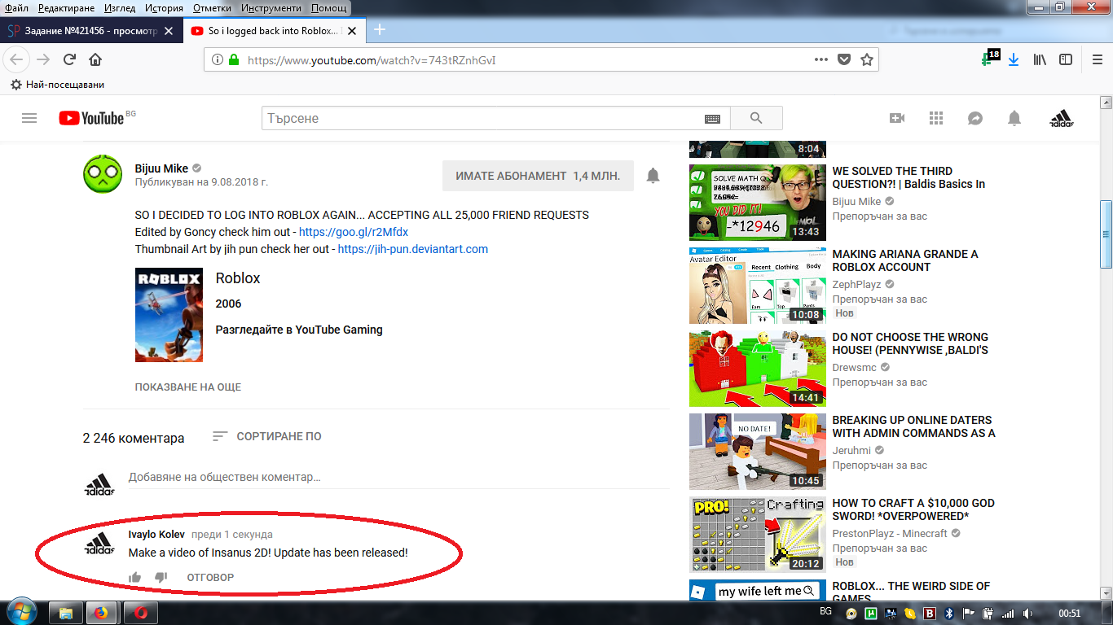Click ОТГОВОР under Ivaylo Kolev's comment

(x=210, y=578)
